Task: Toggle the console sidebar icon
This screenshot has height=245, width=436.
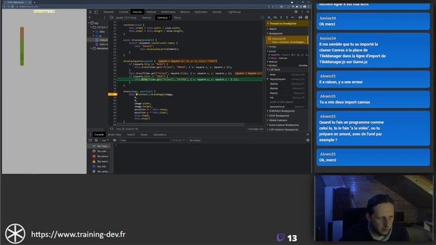Action: point(91,140)
